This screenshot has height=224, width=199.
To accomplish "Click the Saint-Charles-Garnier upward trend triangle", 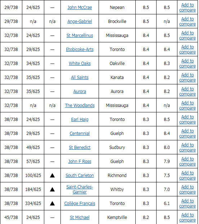I will [x=52, y=190].
